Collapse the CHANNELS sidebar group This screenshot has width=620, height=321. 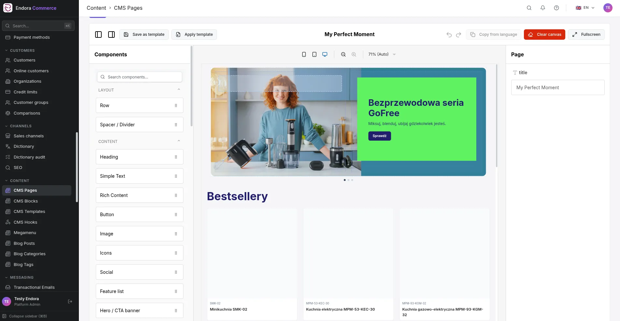tap(18, 126)
